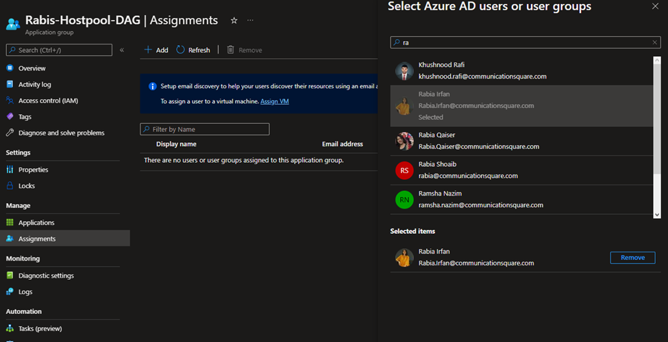The width and height of the screenshot is (668, 342).
Task: Click the Applications grid icon
Action: point(10,222)
